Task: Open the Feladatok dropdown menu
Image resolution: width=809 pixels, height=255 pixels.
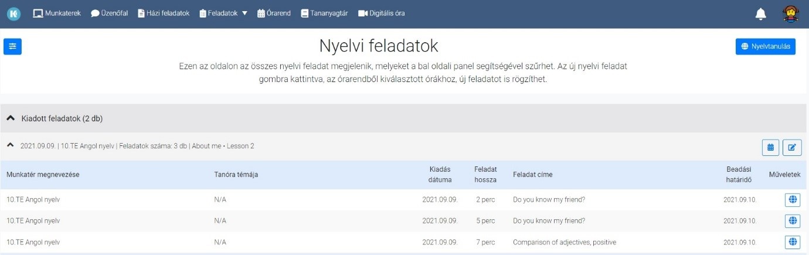Action: (223, 13)
